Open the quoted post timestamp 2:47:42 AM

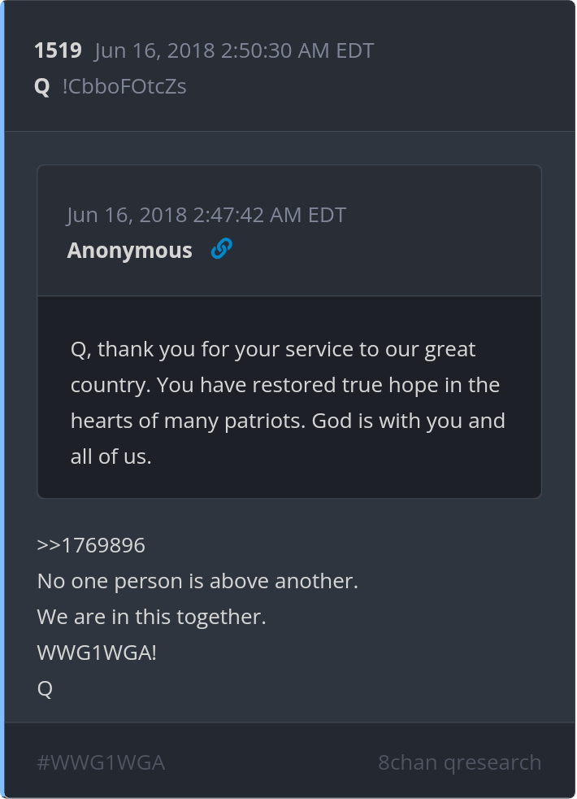click(x=206, y=215)
